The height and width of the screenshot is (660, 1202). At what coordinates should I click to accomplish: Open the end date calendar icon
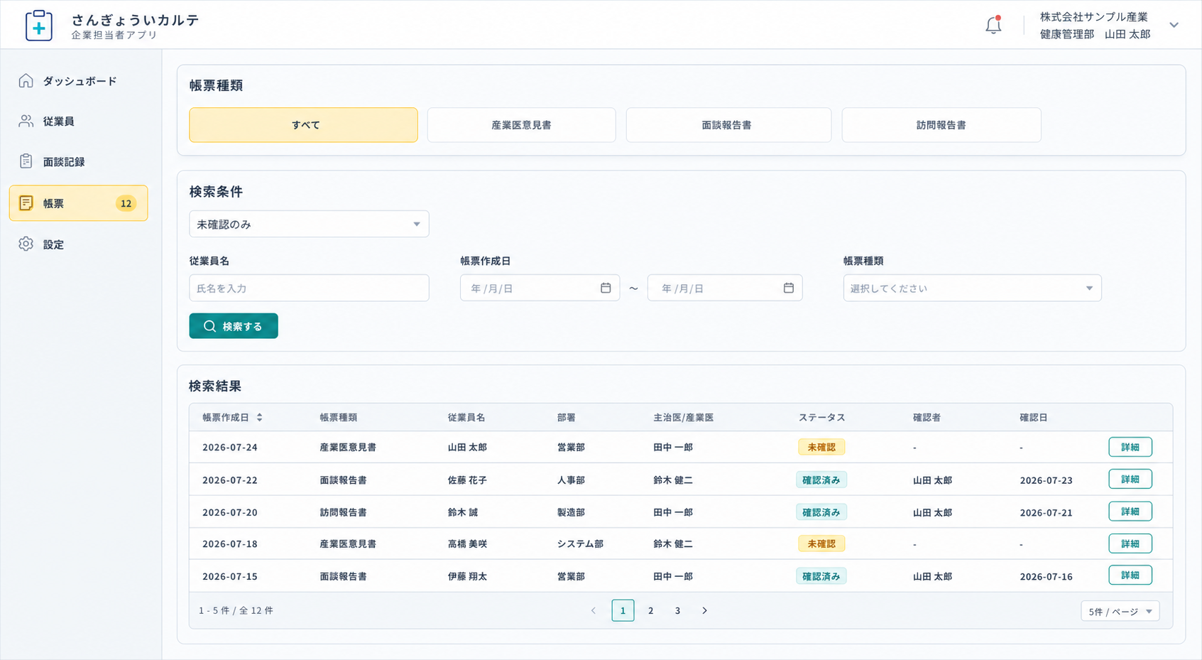(788, 288)
